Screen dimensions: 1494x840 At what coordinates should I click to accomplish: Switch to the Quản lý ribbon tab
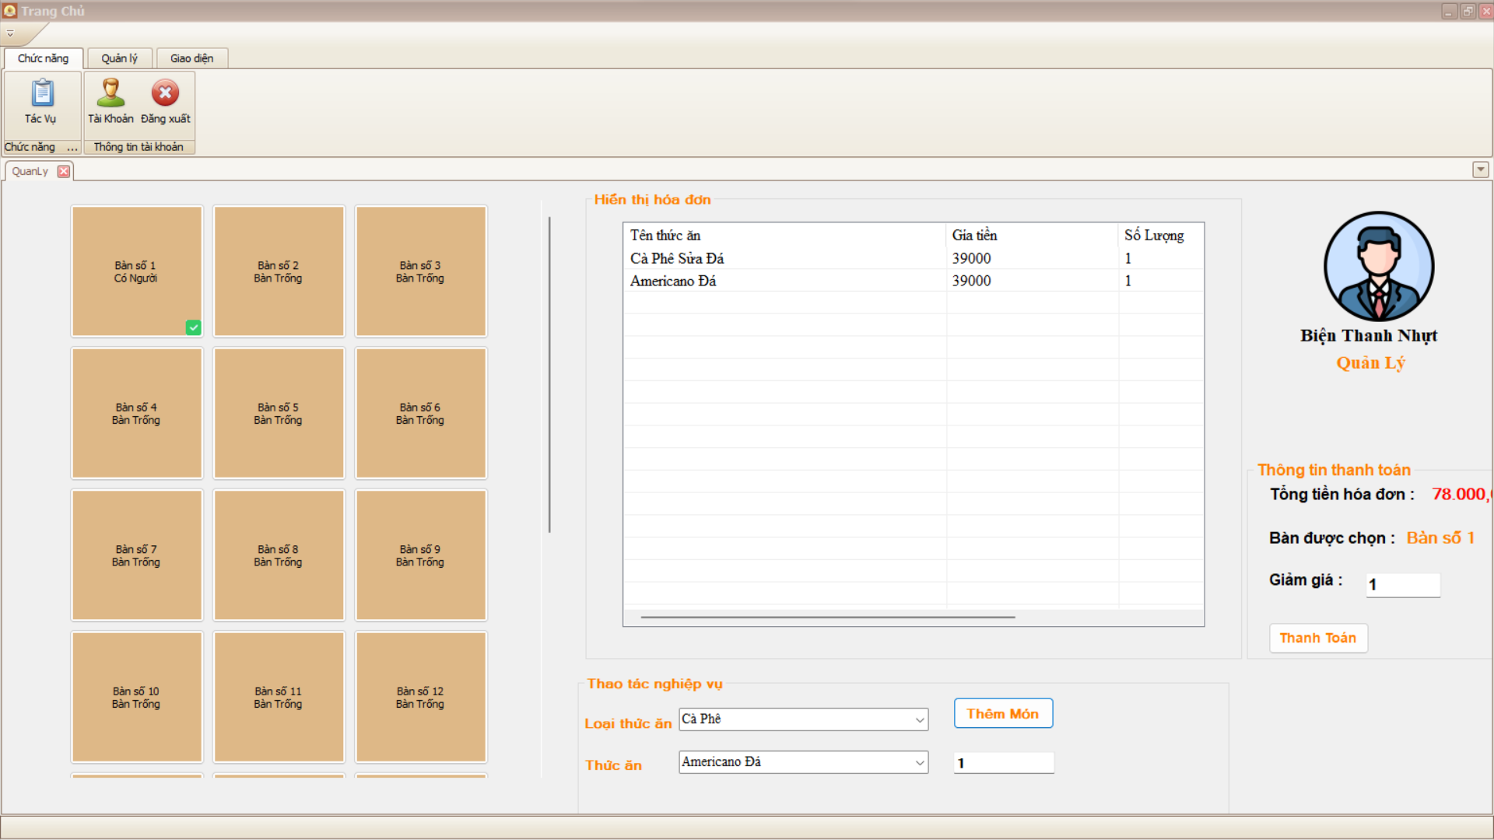pos(119,58)
